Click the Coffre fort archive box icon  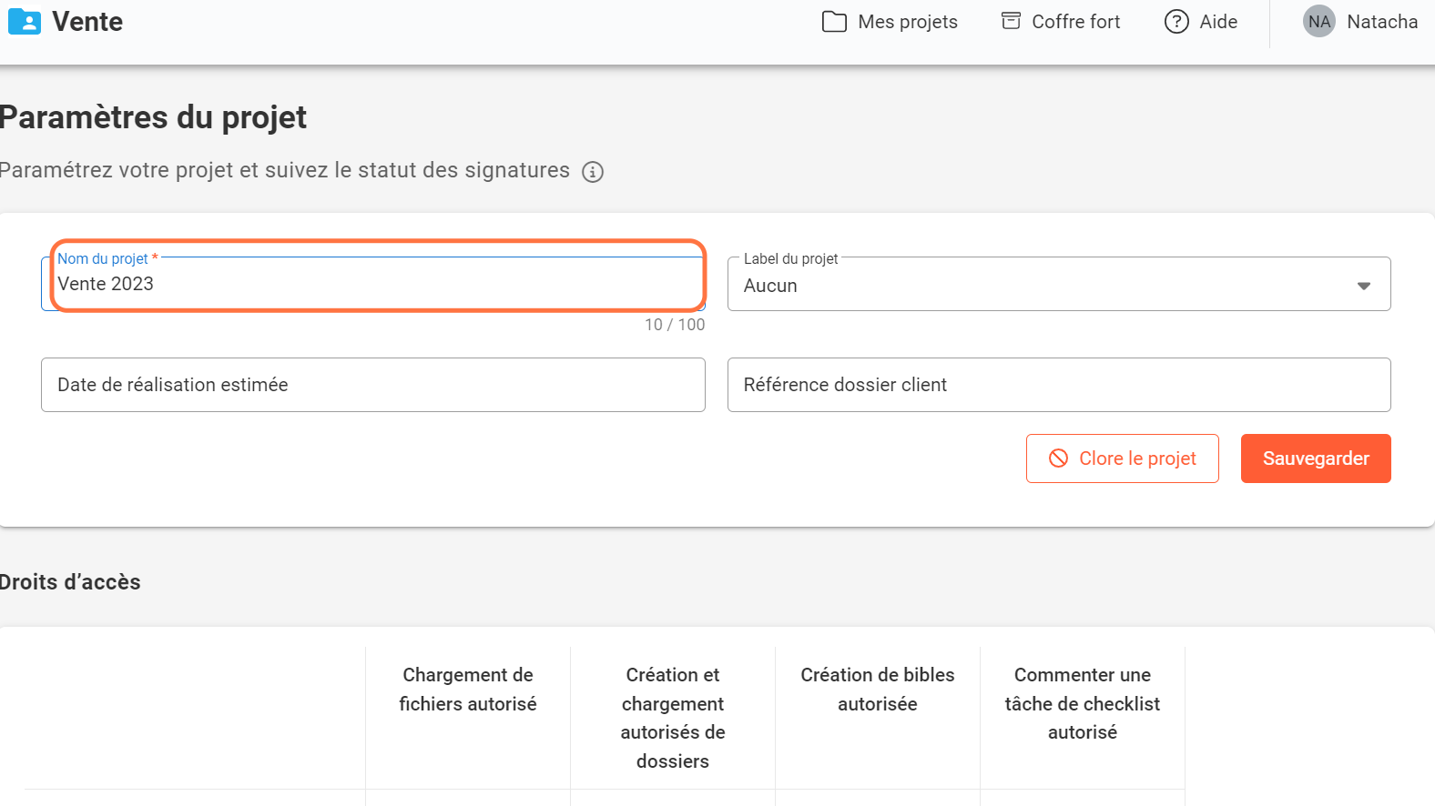click(1011, 21)
